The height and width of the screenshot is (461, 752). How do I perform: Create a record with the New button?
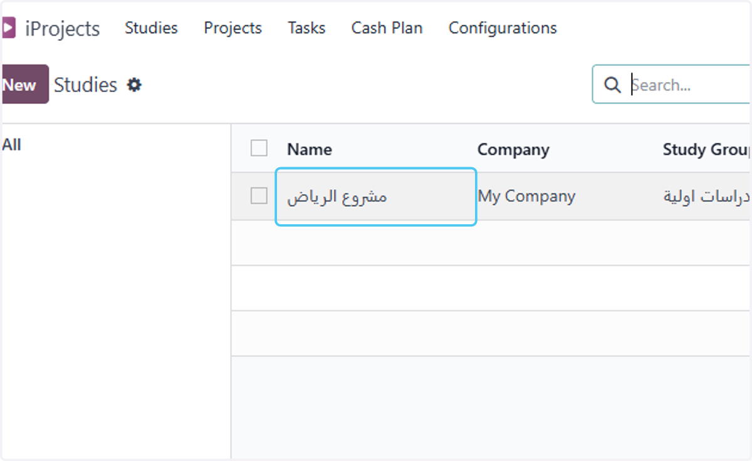coord(25,85)
